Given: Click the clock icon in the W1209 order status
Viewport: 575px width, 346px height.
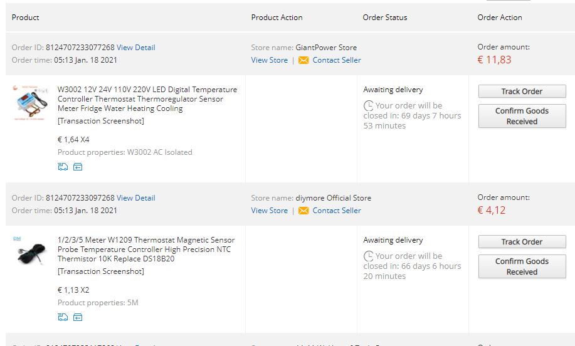Looking at the screenshot, I should pos(369,256).
